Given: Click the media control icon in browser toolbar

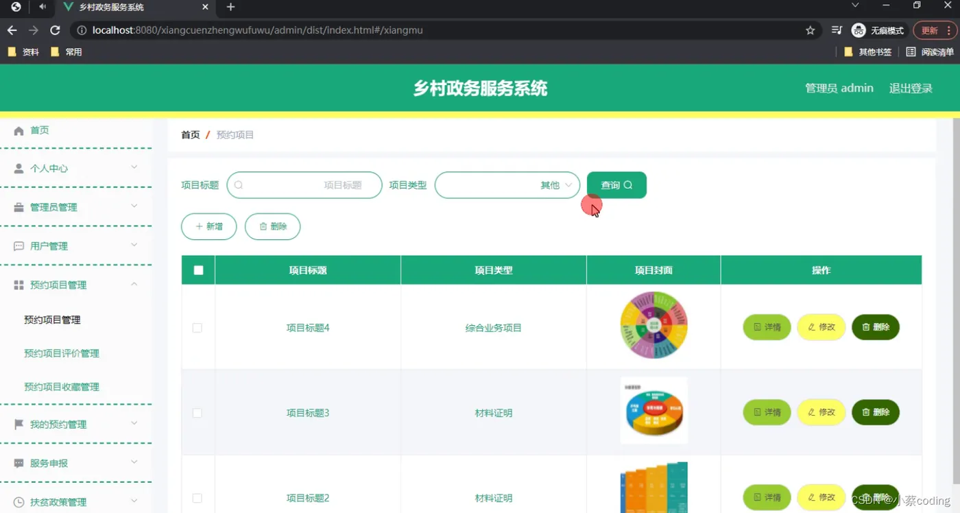Looking at the screenshot, I should (837, 30).
